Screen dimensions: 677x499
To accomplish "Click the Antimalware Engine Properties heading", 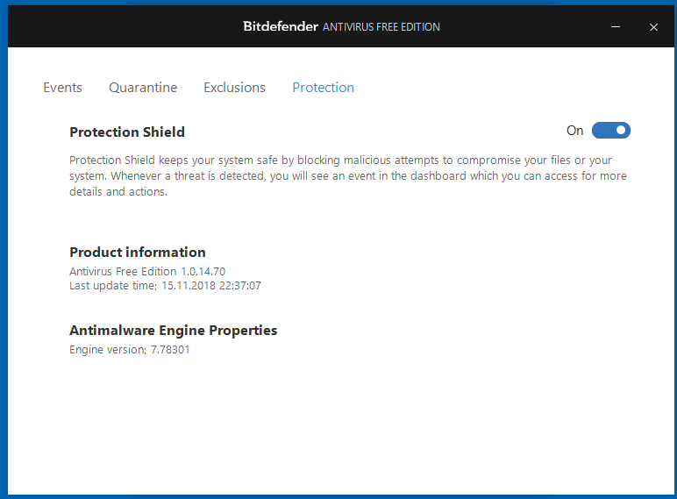I will point(174,331).
